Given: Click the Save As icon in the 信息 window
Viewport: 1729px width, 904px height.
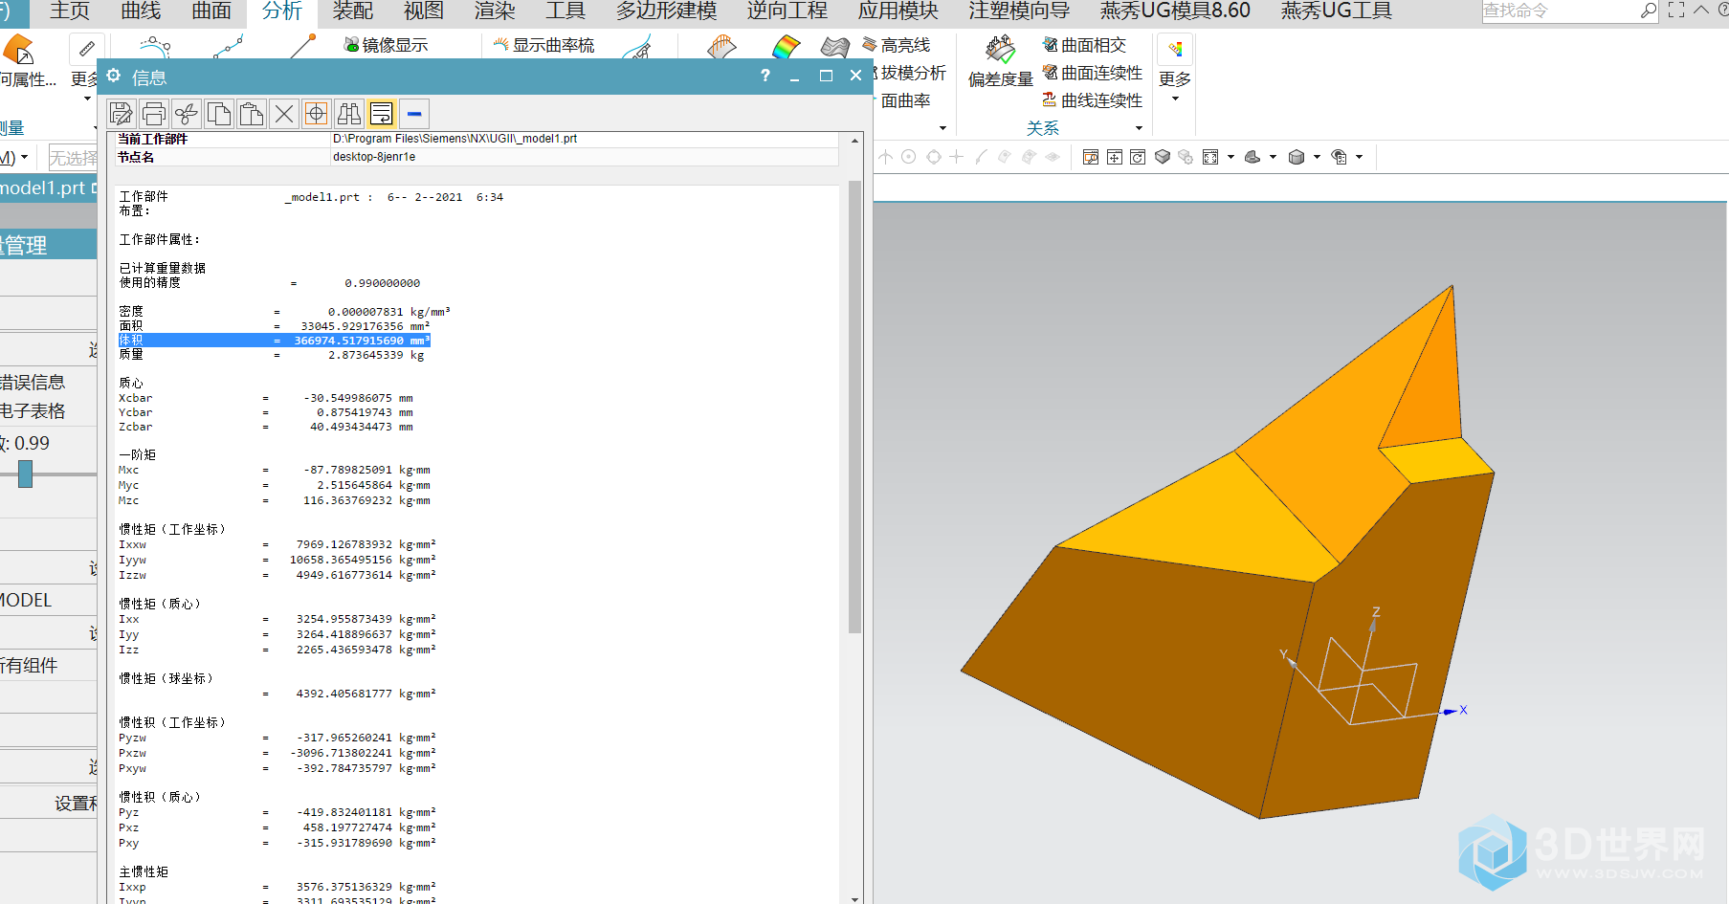Looking at the screenshot, I should [122, 115].
